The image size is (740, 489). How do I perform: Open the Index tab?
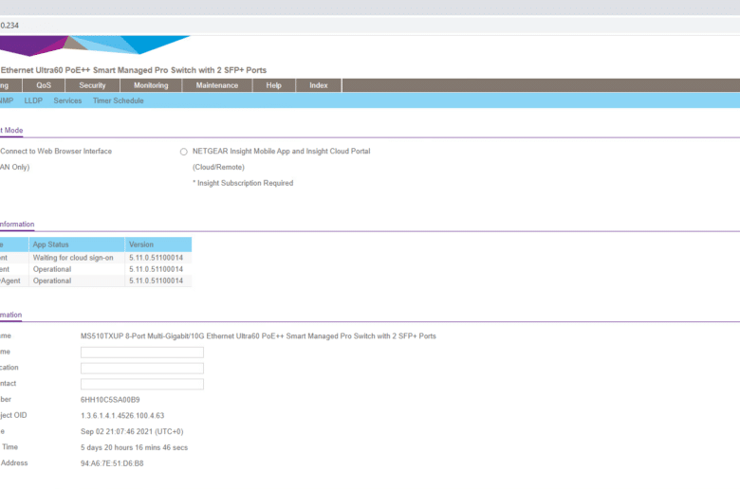pyautogui.click(x=319, y=85)
